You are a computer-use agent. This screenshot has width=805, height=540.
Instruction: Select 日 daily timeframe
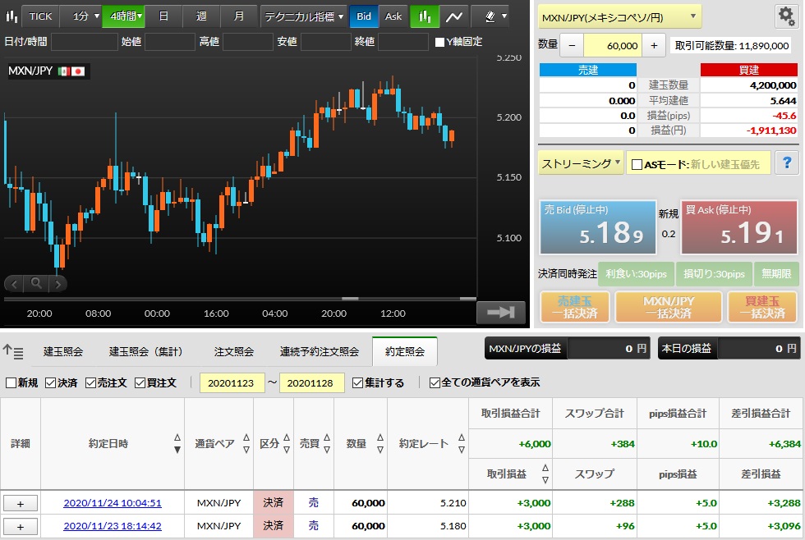click(163, 16)
